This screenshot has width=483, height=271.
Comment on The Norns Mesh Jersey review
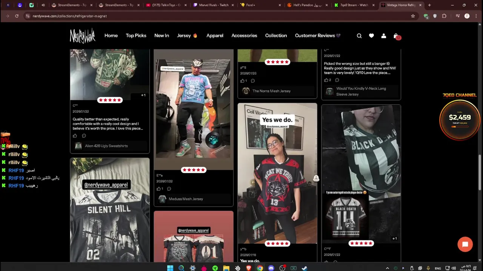(253, 81)
